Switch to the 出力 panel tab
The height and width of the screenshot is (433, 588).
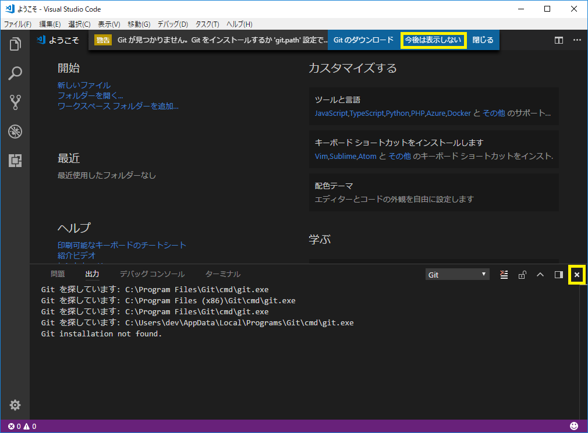[92, 274]
